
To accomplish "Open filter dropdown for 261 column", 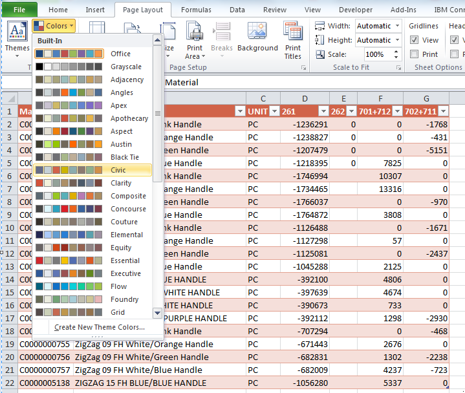I will click(323, 111).
